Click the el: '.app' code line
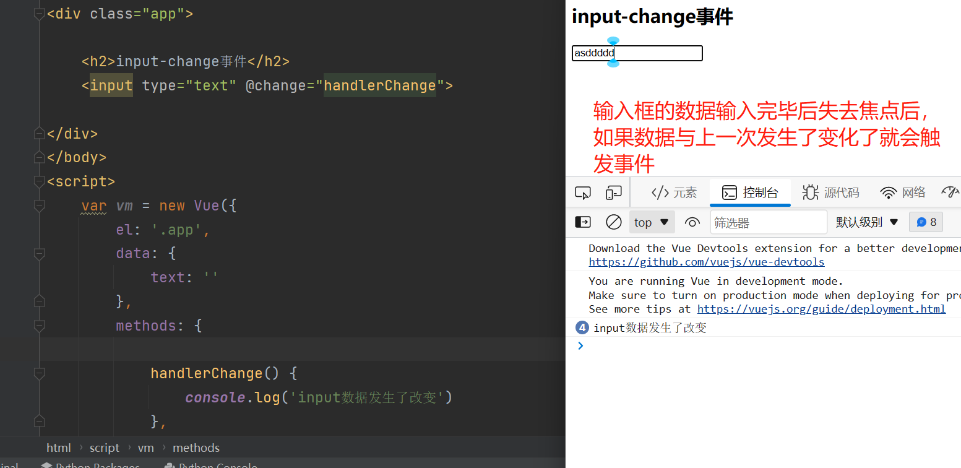 [x=163, y=230]
